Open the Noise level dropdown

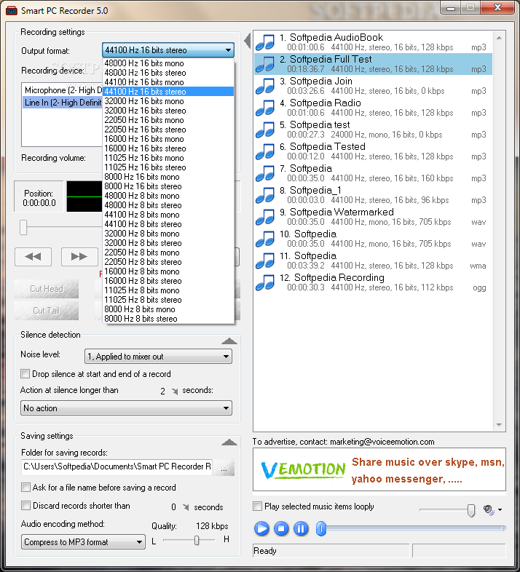tap(158, 357)
